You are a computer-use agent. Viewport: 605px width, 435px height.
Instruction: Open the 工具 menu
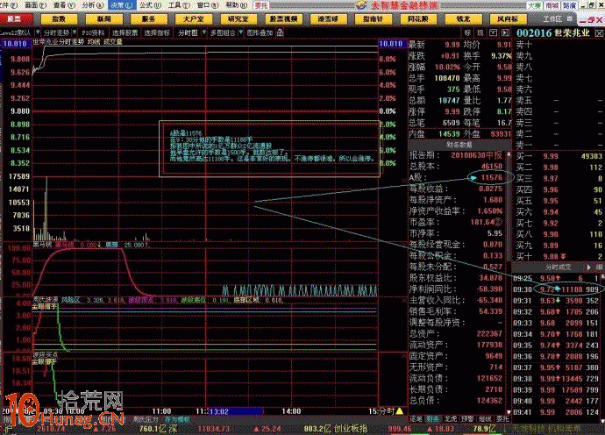click(x=179, y=5)
